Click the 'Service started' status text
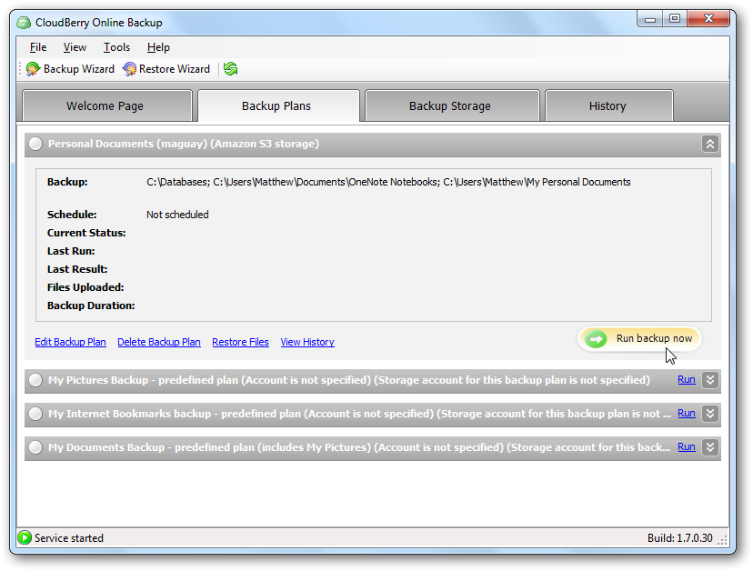 tap(69, 538)
